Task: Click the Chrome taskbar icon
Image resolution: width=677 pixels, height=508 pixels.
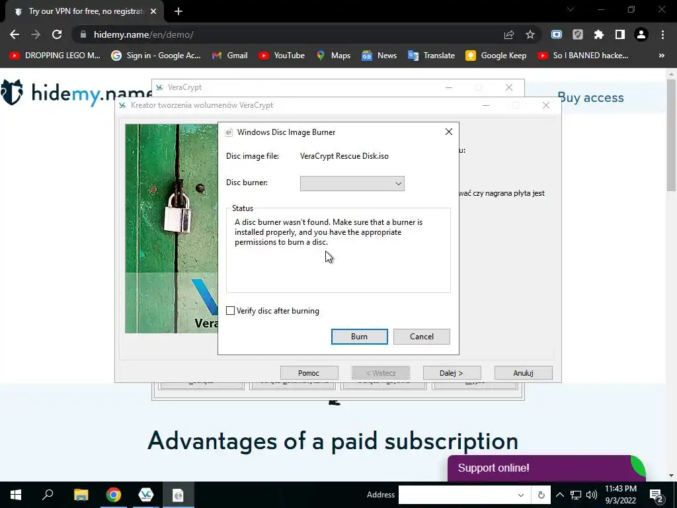Action: [x=114, y=495]
